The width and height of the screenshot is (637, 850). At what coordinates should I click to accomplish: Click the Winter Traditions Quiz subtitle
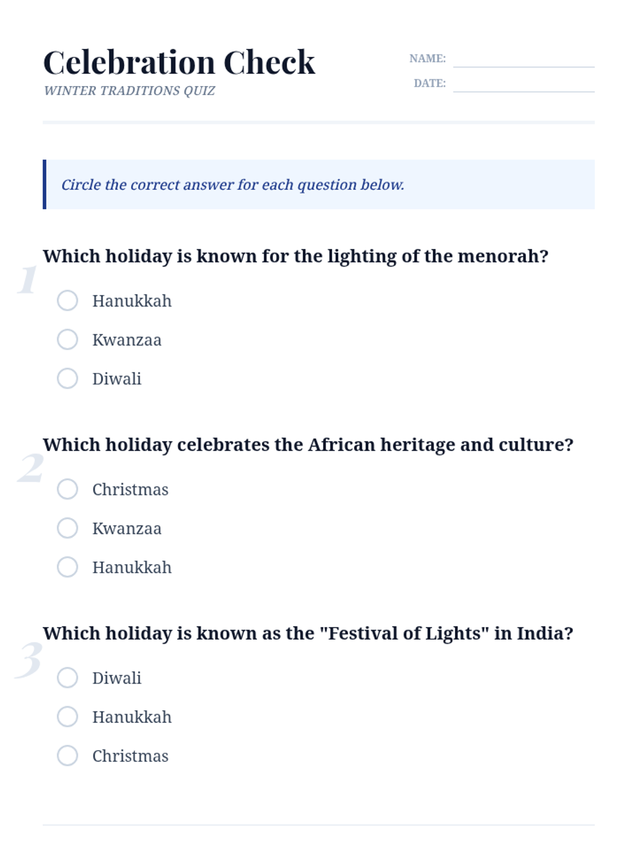point(130,91)
